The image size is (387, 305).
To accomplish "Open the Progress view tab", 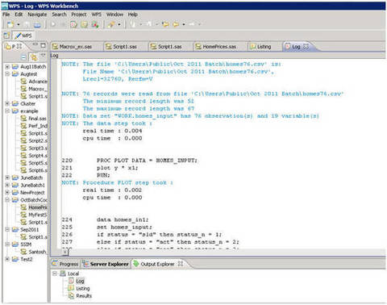I will tap(65, 264).
